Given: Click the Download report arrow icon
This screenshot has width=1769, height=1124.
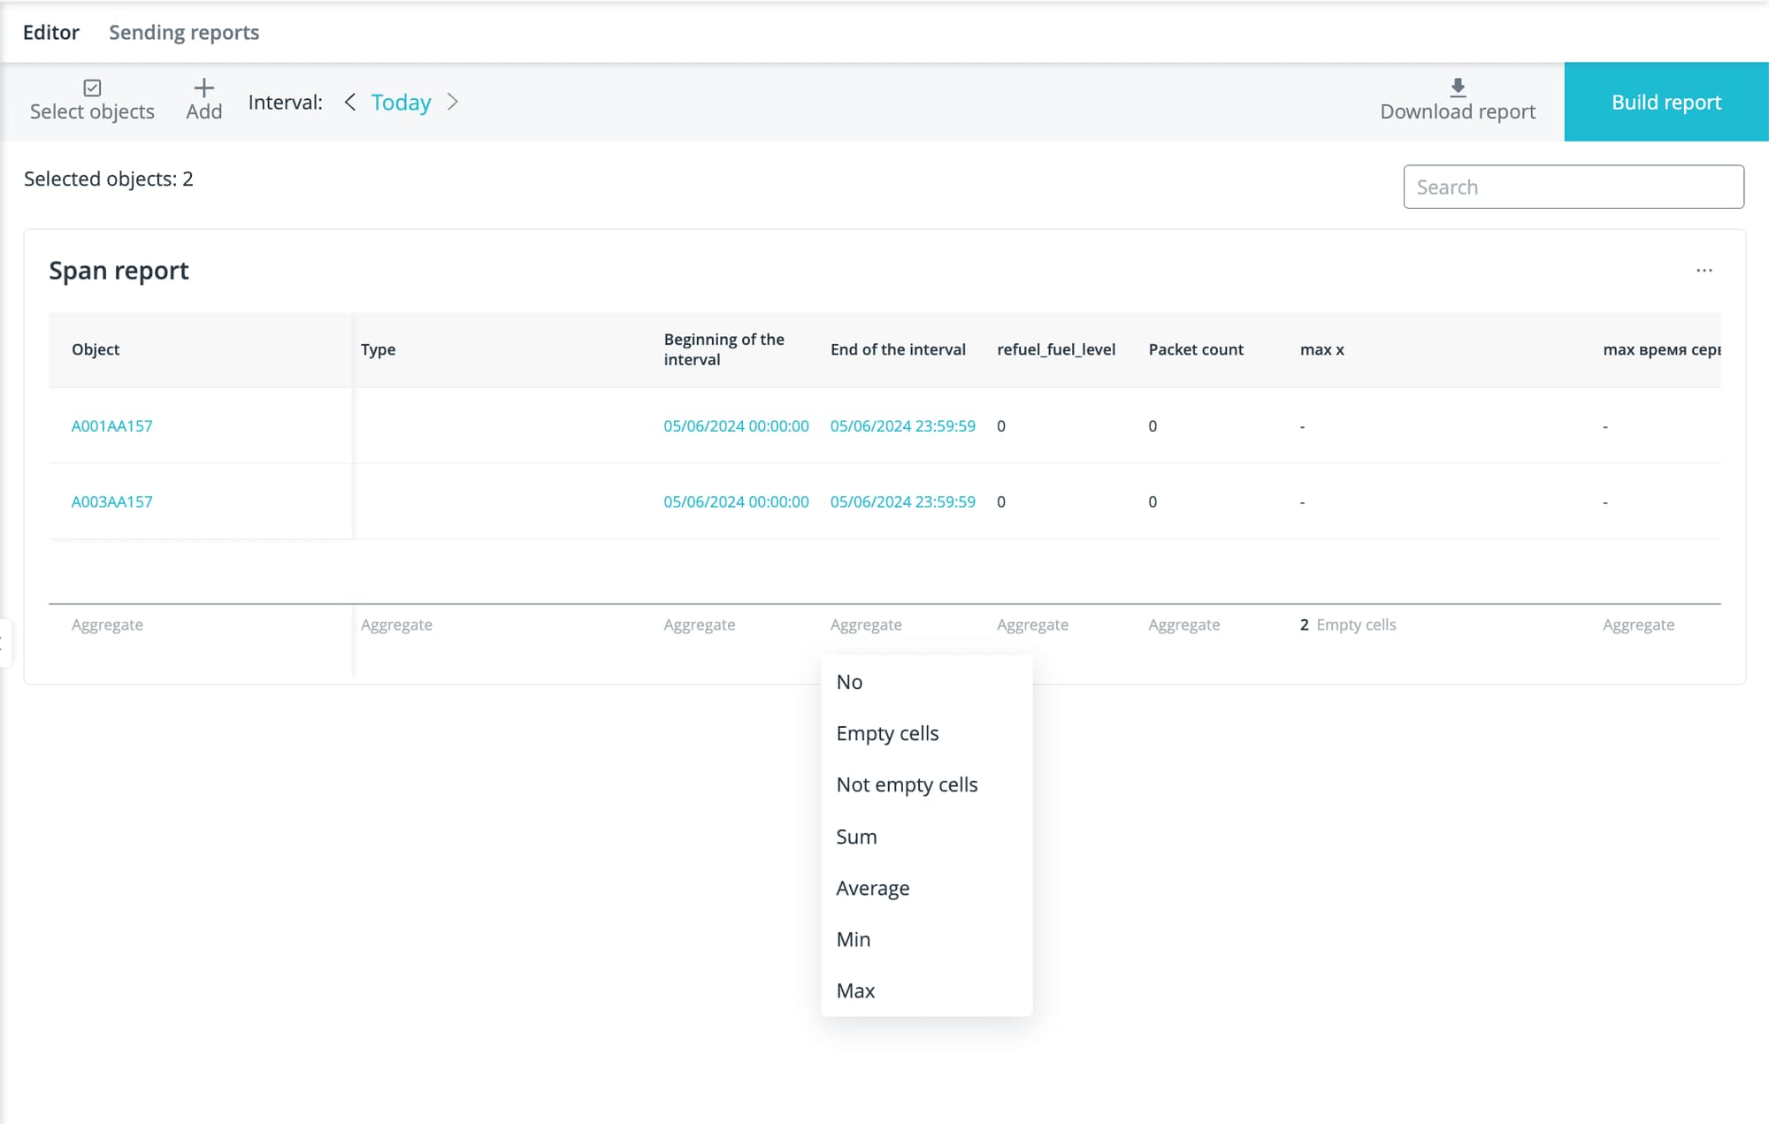Looking at the screenshot, I should 1458,87.
